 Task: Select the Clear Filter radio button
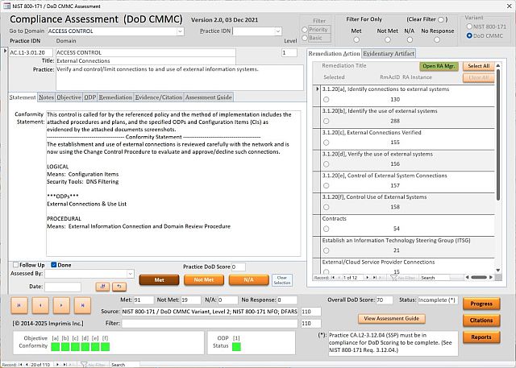(x=441, y=19)
